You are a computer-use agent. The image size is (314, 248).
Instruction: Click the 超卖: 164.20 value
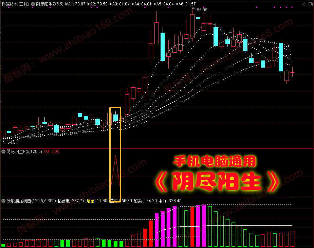[145, 201]
